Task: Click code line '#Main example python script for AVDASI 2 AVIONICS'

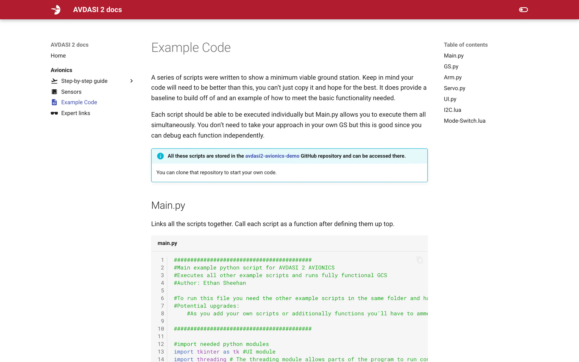Action: [254, 268]
